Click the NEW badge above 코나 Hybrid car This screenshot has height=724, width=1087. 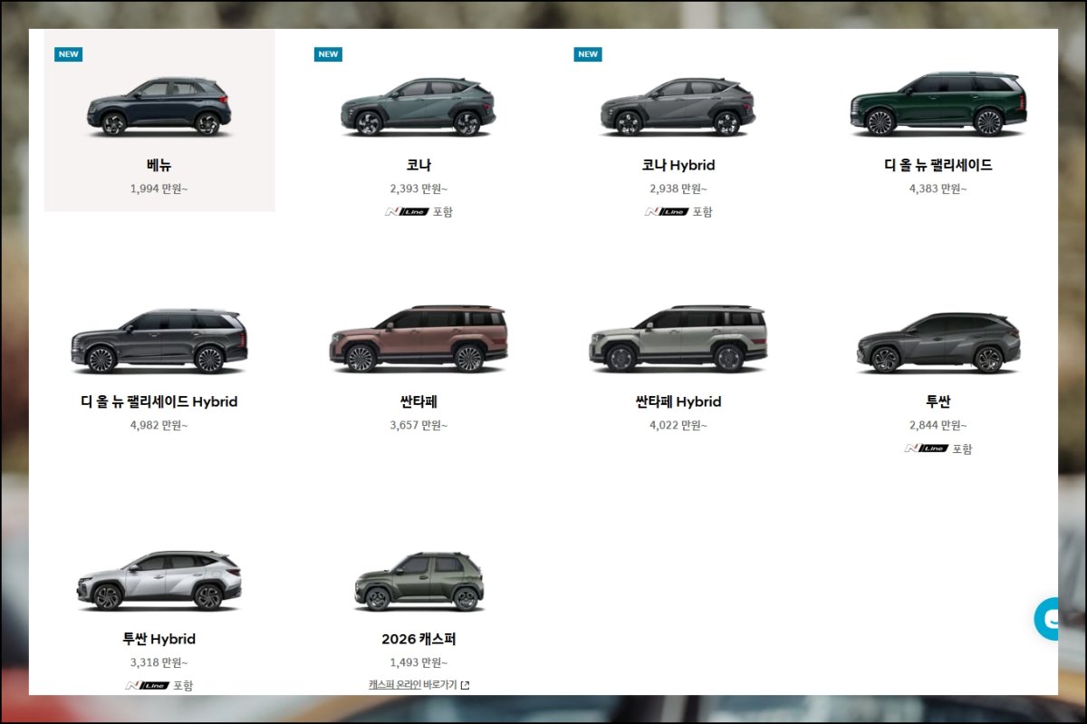pos(588,54)
